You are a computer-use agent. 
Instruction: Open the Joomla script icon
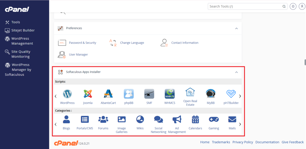pyautogui.click(x=88, y=94)
